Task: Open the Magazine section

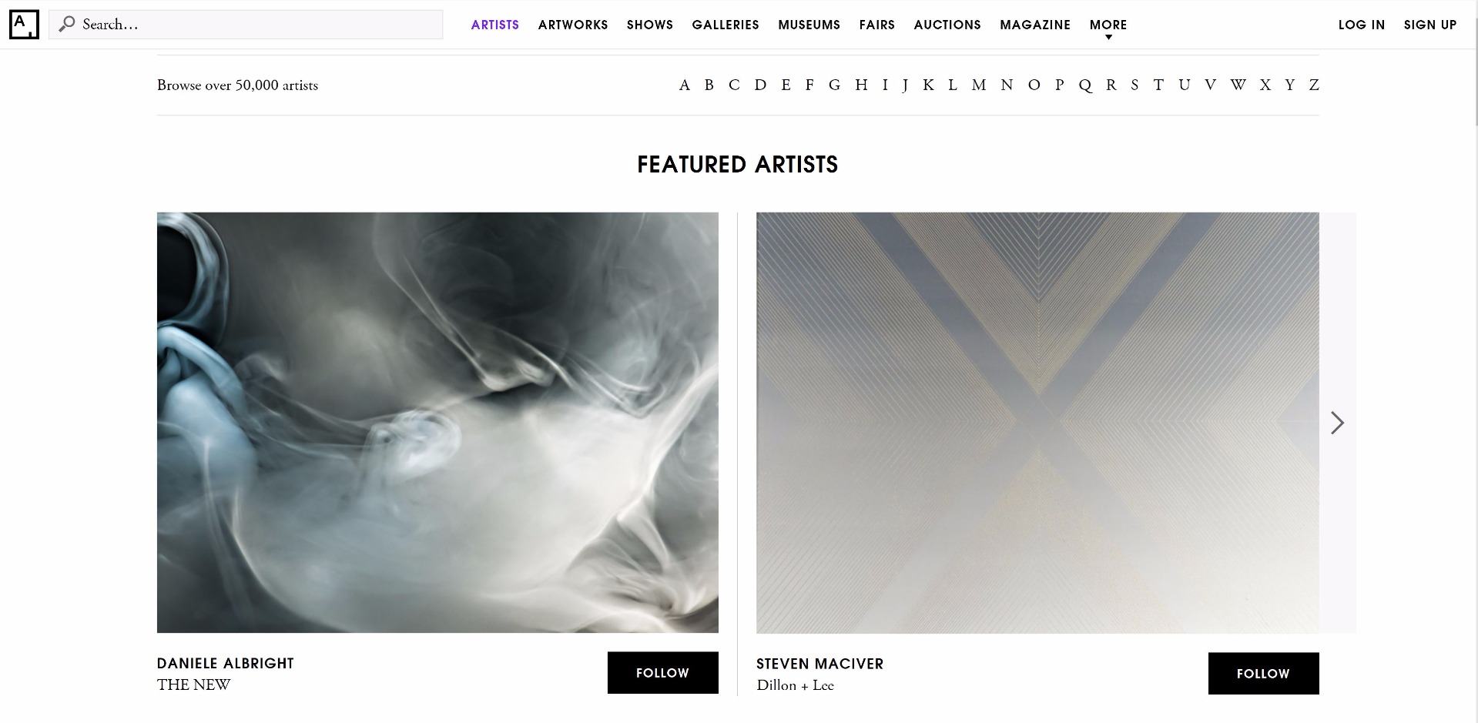Action: (x=1035, y=25)
